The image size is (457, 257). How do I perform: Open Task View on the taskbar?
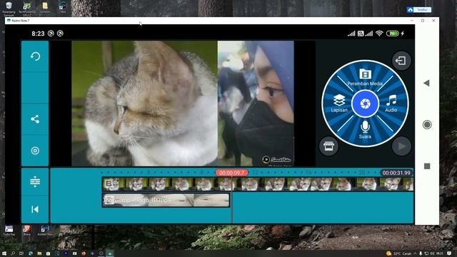[x=21, y=253]
